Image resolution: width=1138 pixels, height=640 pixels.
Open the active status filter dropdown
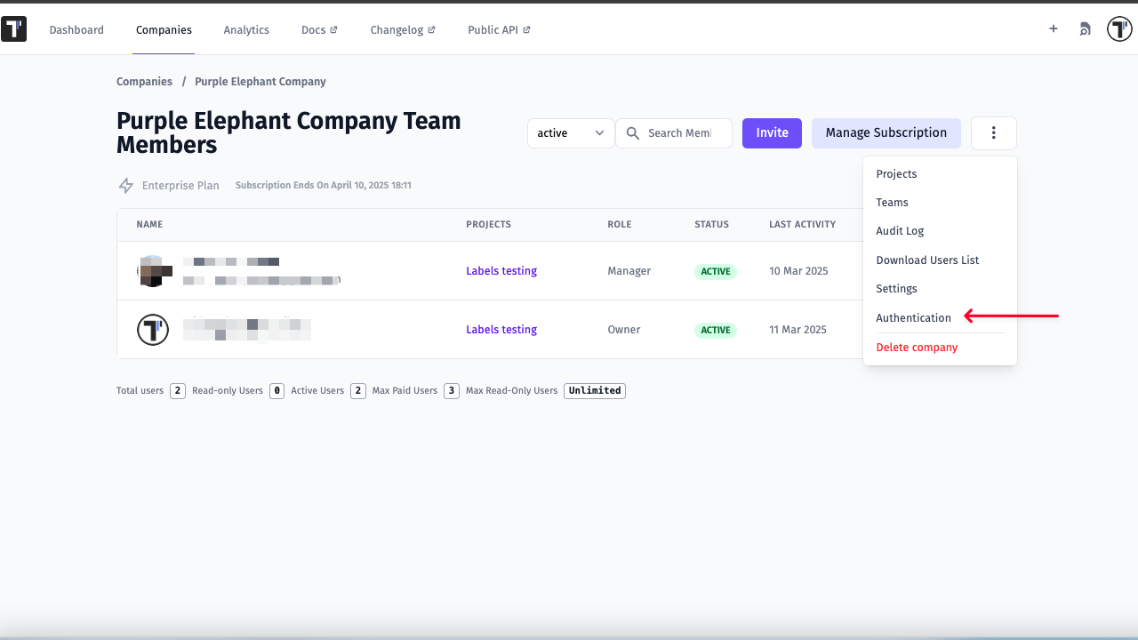click(571, 133)
